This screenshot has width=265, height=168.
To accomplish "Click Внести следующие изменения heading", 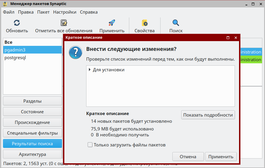I will pos(131,49).
